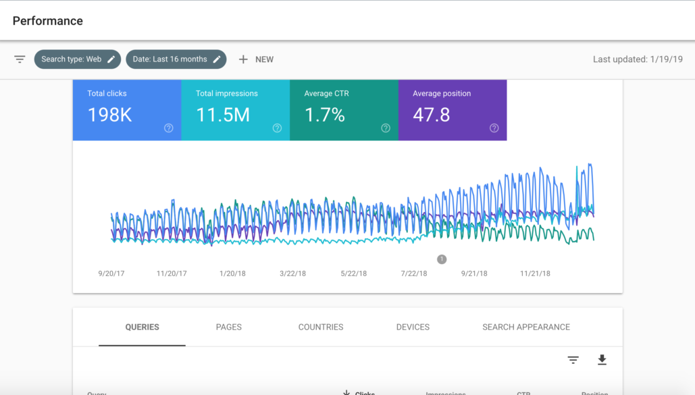This screenshot has width=695, height=395.
Task: Click the plus icon next to NEW
Action: pyautogui.click(x=243, y=59)
